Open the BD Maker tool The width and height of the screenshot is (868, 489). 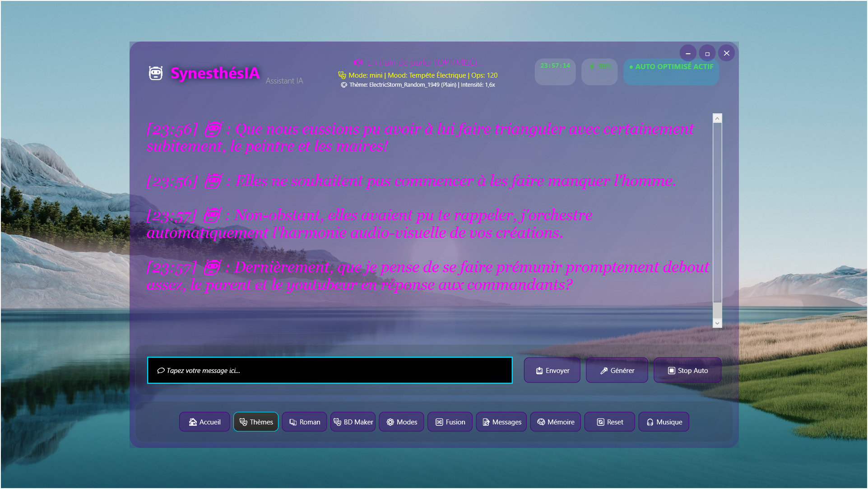pos(353,422)
